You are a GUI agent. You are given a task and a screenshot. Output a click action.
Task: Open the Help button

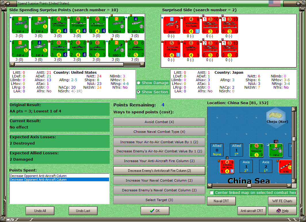282,211
